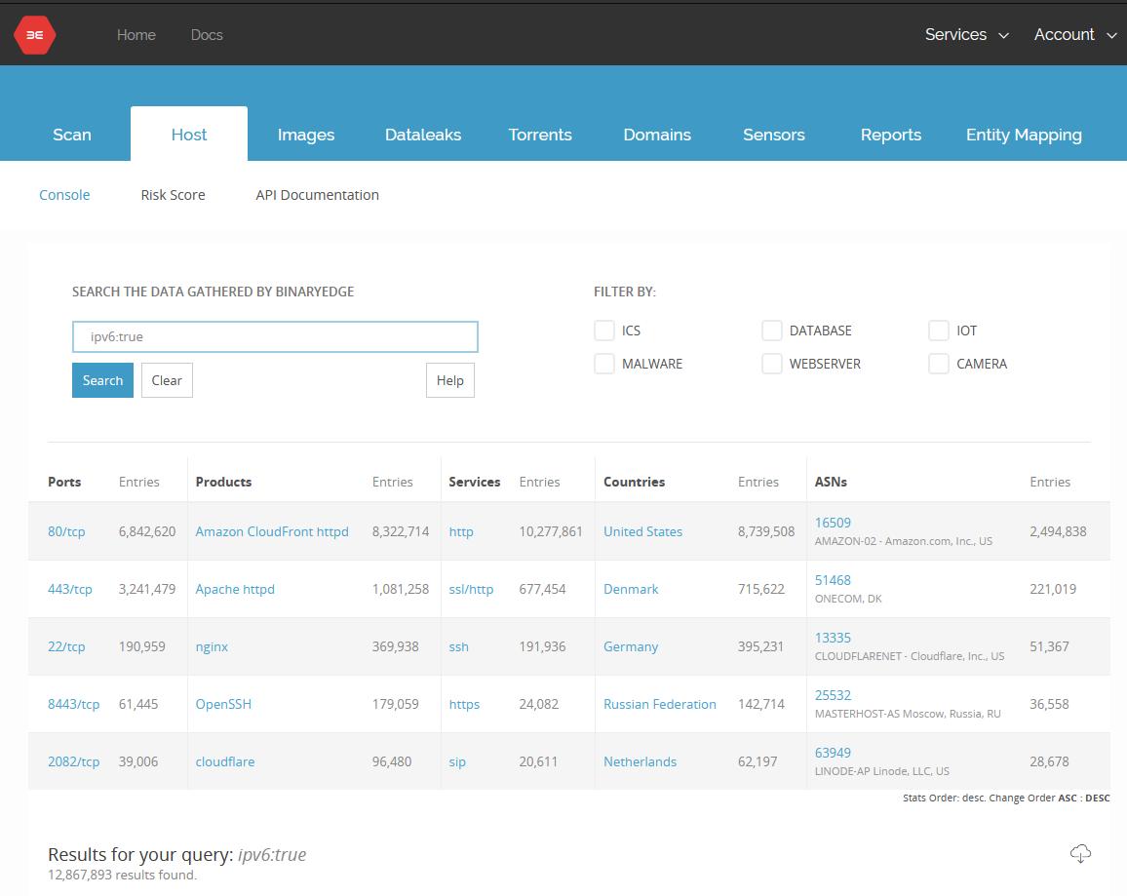Open ASN 13335 Cloudflare link

click(833, 638)
